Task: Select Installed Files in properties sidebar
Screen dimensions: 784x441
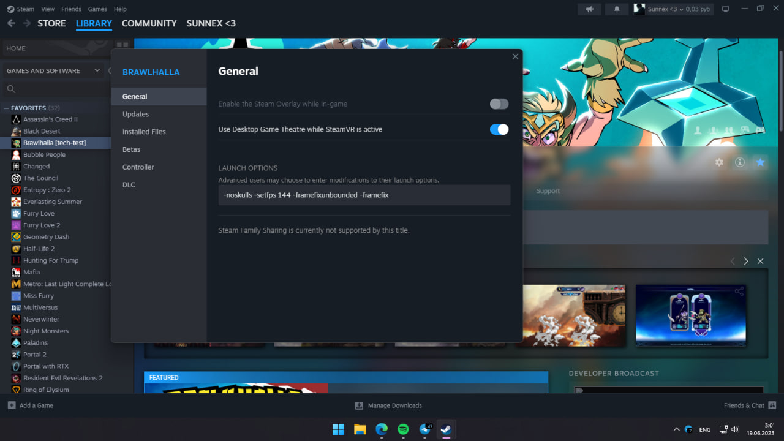Action: pyautogui.click(x=159, y=132)
